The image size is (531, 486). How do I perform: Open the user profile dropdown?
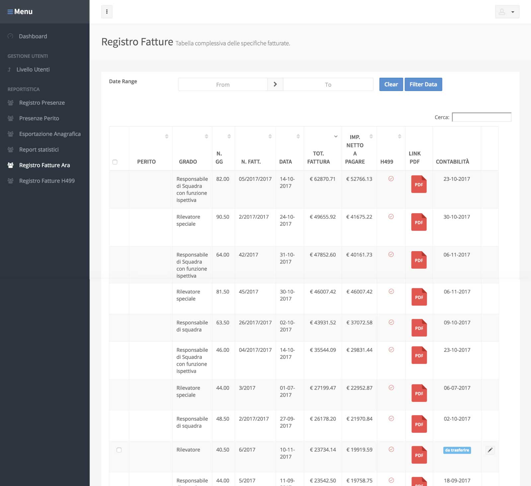(507, 12)
